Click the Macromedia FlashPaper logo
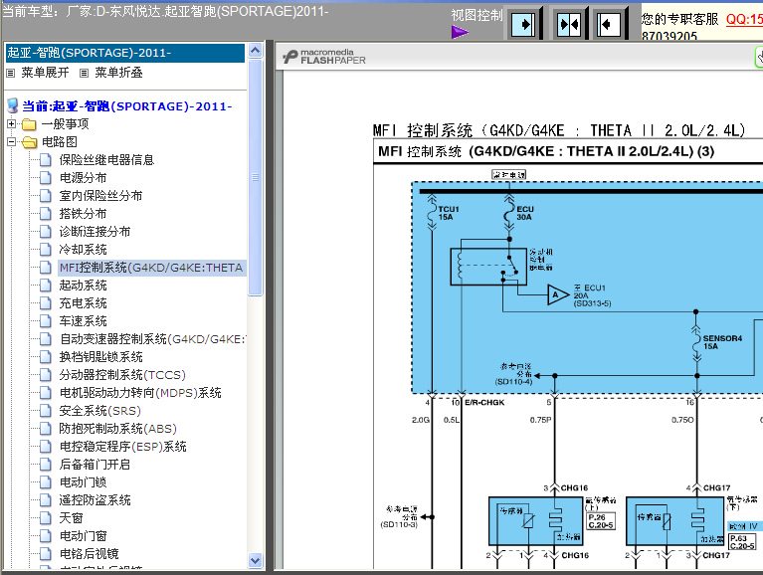763x575 pixels. (x=324, y=57)
